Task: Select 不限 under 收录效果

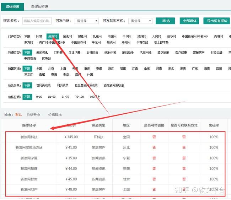Action: [27, 85]
